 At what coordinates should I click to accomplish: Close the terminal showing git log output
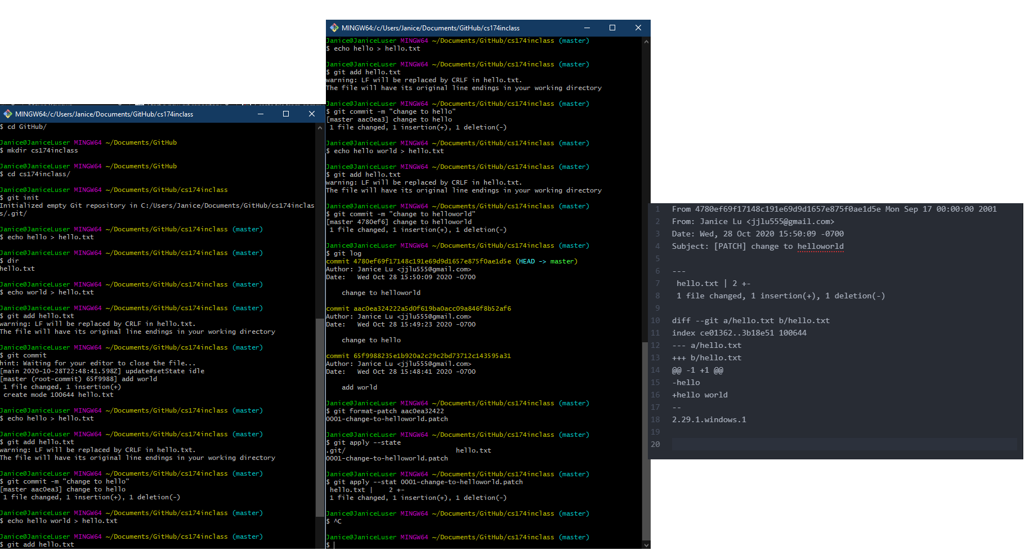coord(638,28)
